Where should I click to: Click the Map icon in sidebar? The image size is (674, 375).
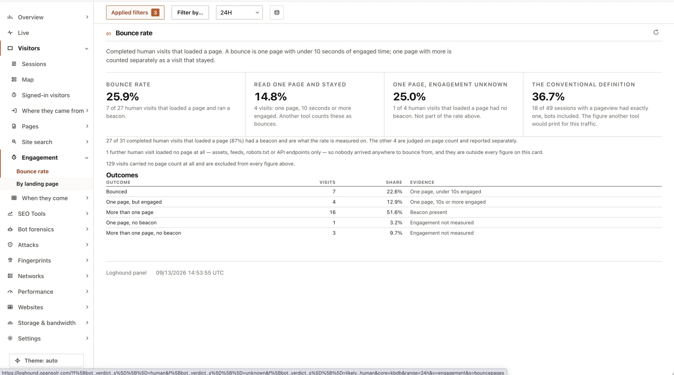point(14,80)
